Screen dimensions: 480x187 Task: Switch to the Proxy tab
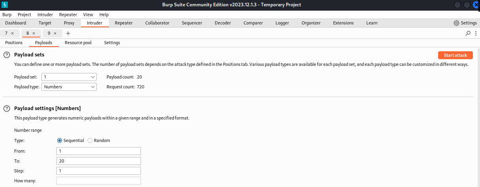(x=69, y=23)
